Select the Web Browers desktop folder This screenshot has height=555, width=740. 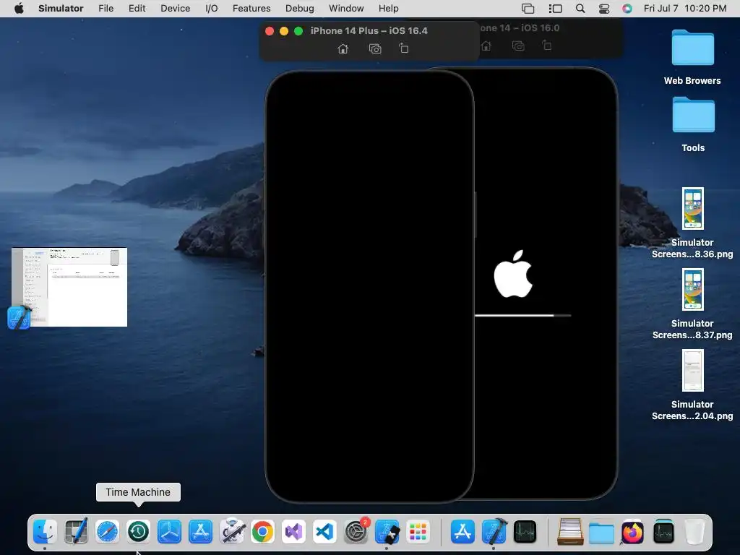pos(692,57)
